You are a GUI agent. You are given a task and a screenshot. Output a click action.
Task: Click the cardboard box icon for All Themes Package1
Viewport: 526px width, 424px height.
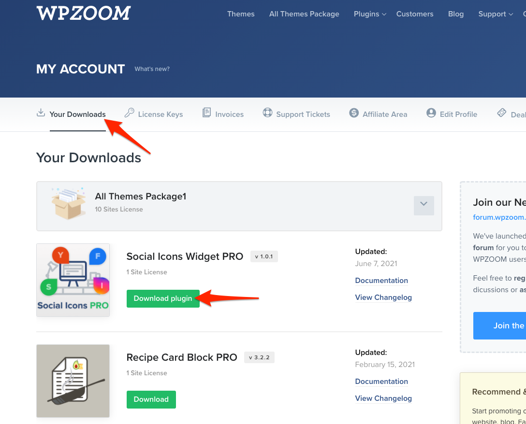click(x=68, y=204)
